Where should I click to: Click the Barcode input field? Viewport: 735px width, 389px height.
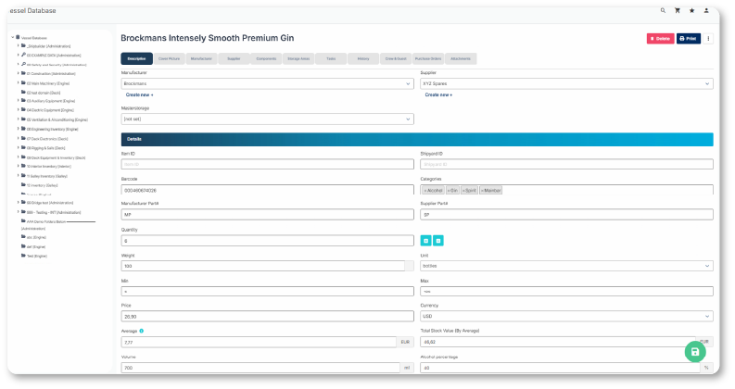tap(267, 190)
